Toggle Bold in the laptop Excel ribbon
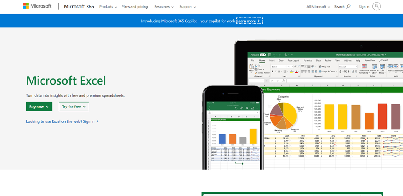 tap(273, 72)
